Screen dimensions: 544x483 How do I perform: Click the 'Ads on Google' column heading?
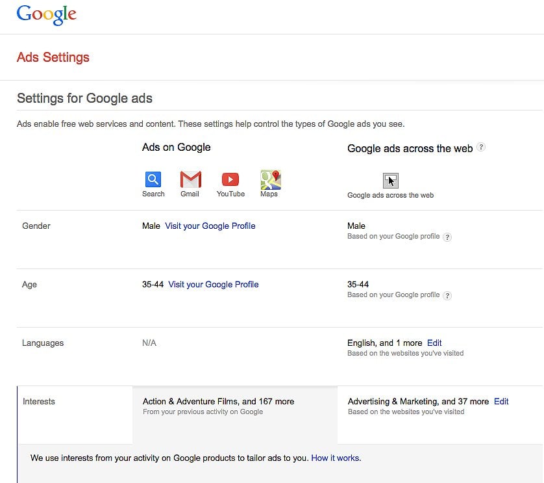[x=176, y=148]
